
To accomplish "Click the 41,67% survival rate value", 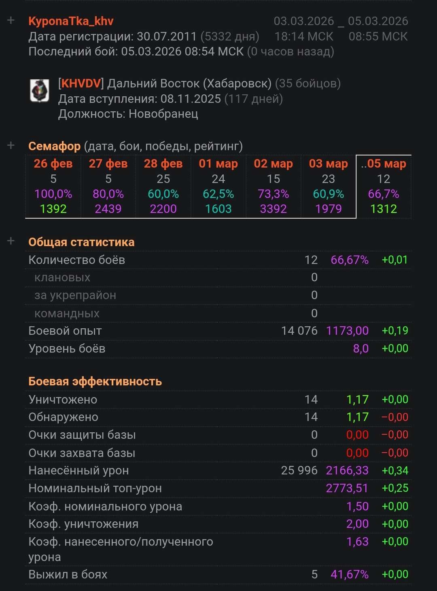I will [x=350, y=574].
